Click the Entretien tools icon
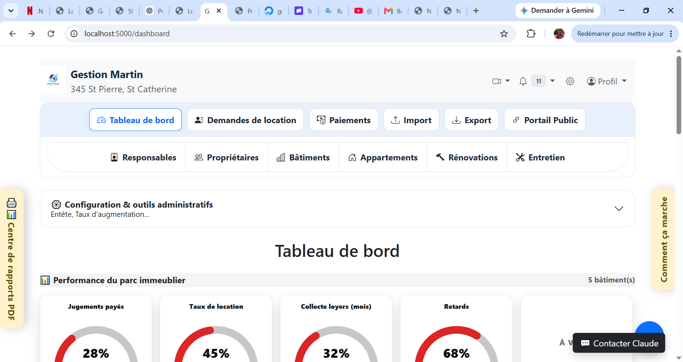The height and width of the screenshot is (362, 683). click(x=520, y=157)
